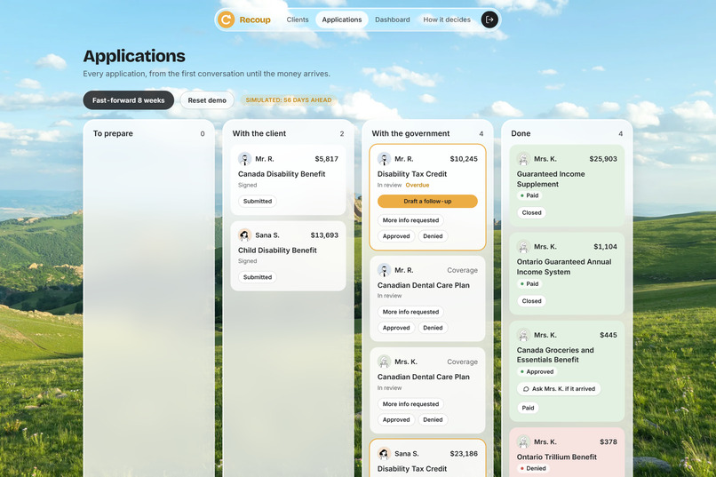This screenshot has height=477, width=716.
Task: Mark Canada Disability Benefit as Submitted
Action: tap(258, 202)
